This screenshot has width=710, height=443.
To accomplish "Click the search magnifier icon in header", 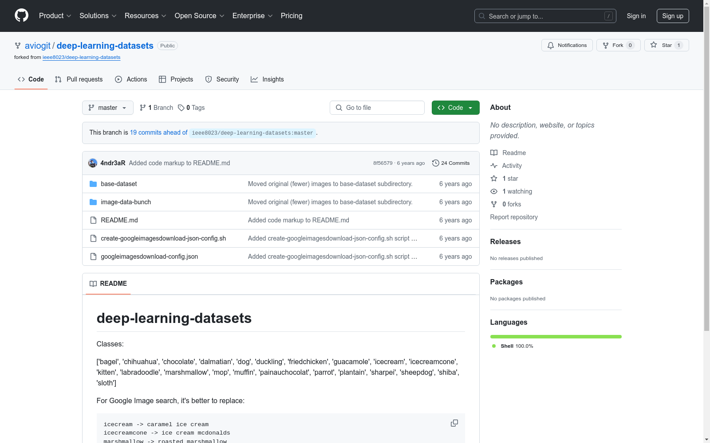I will [482, 16].
